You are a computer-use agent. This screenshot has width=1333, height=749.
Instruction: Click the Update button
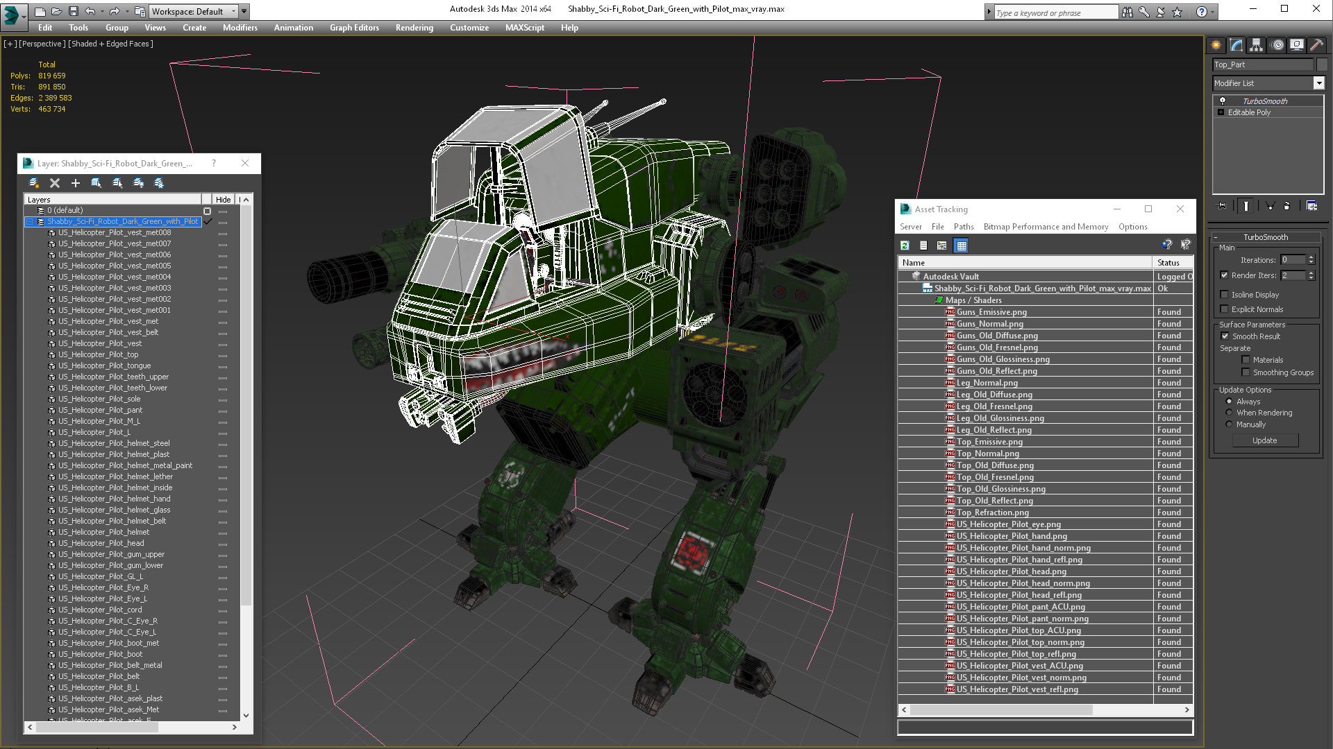(x=1264, y=440)
